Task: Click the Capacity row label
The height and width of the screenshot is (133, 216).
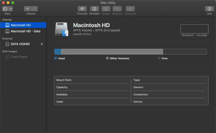Action: point(62,87)
